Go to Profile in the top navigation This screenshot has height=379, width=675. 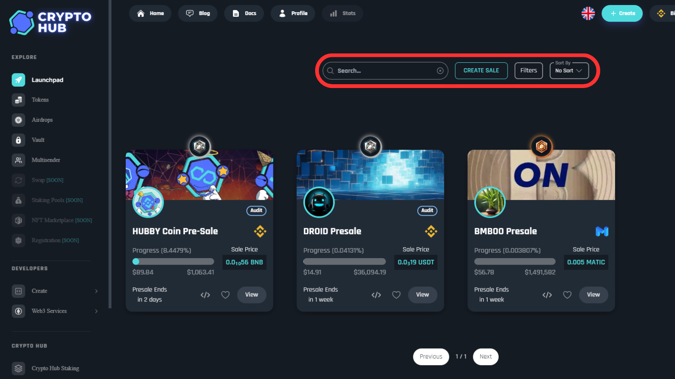click(x=293, y=13)
